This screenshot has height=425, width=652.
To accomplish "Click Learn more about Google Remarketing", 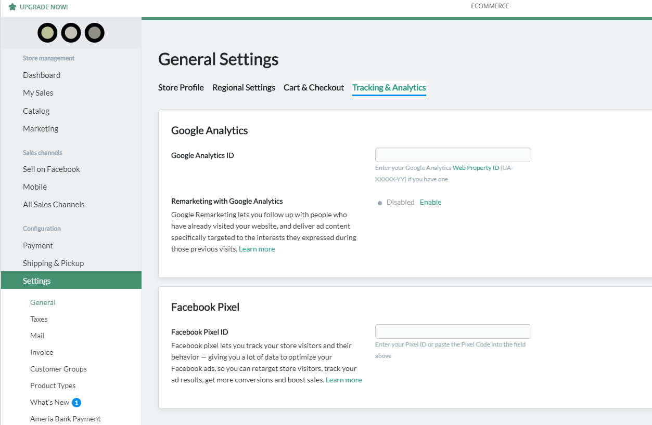I will click(x=257, y=249).
